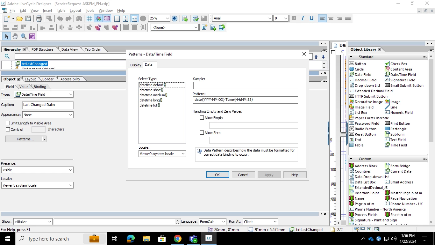Click the Redo arrow icon

(68, 19)
